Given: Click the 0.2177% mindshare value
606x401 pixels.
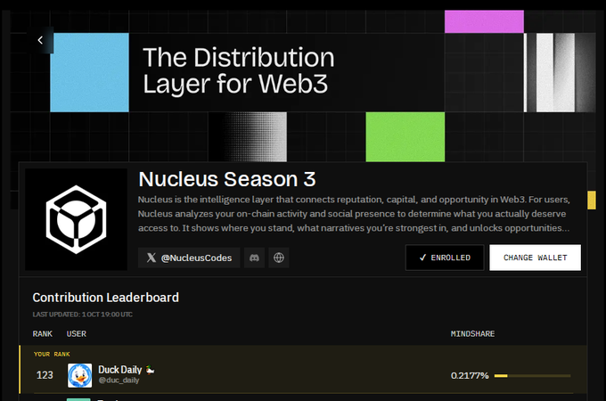Looking at the screenshot, I should [470, 375].
